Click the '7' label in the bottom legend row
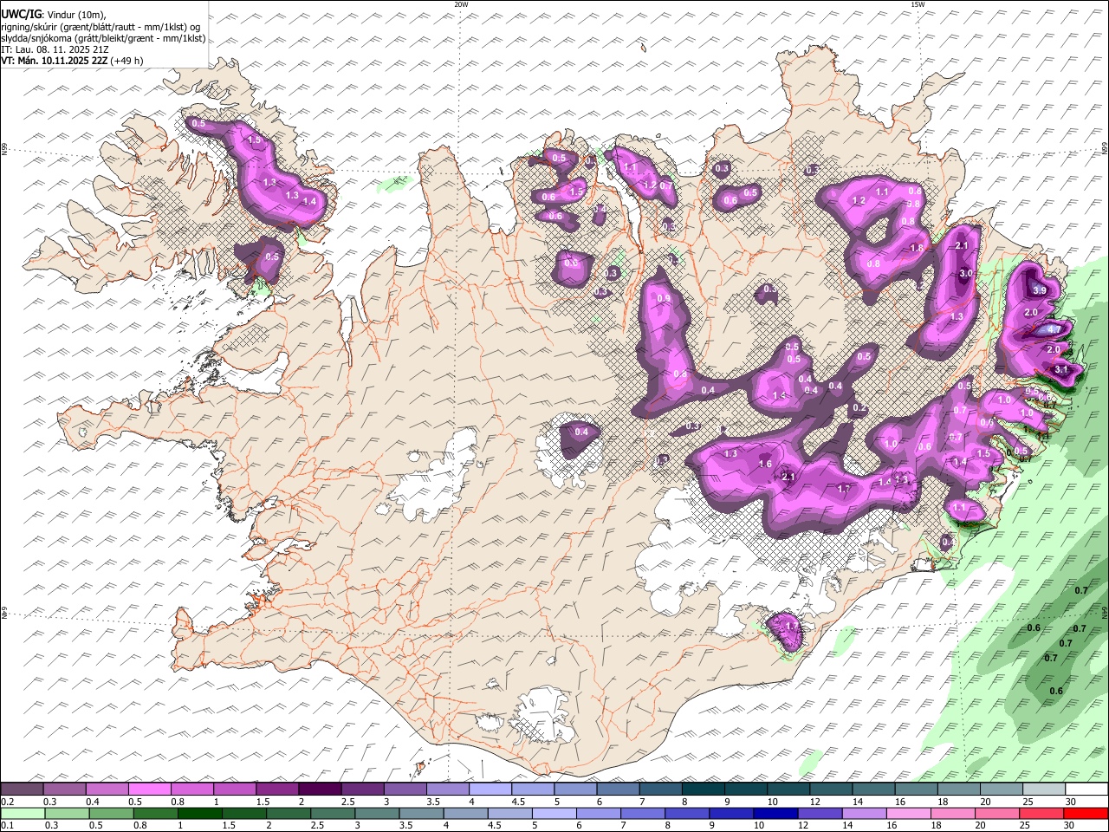The image size is (1109, 832). (x=624, y=825)
